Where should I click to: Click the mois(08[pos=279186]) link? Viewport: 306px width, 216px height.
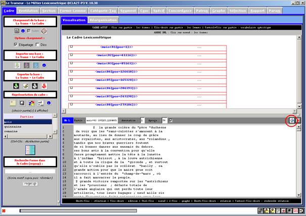click(x=116, y=105)
